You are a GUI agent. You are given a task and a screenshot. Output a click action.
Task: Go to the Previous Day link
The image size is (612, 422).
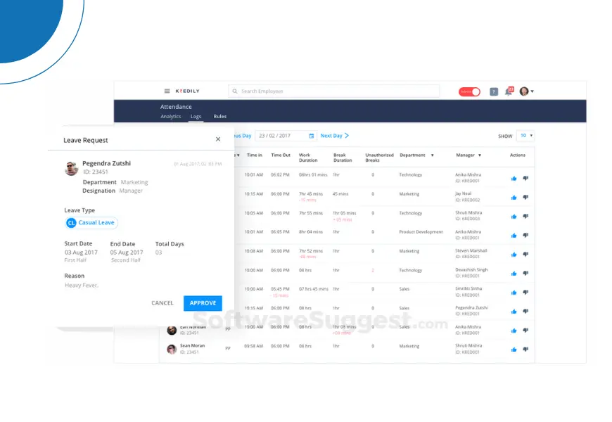(x=243, y=136)
